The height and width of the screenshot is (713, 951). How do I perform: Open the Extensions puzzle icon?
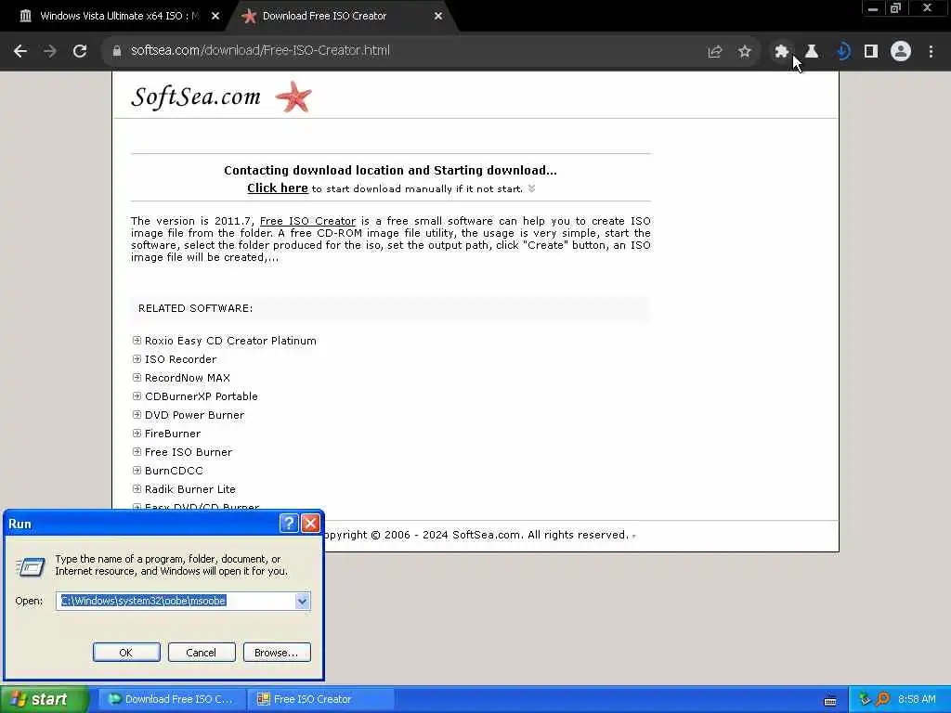[782, 52]
